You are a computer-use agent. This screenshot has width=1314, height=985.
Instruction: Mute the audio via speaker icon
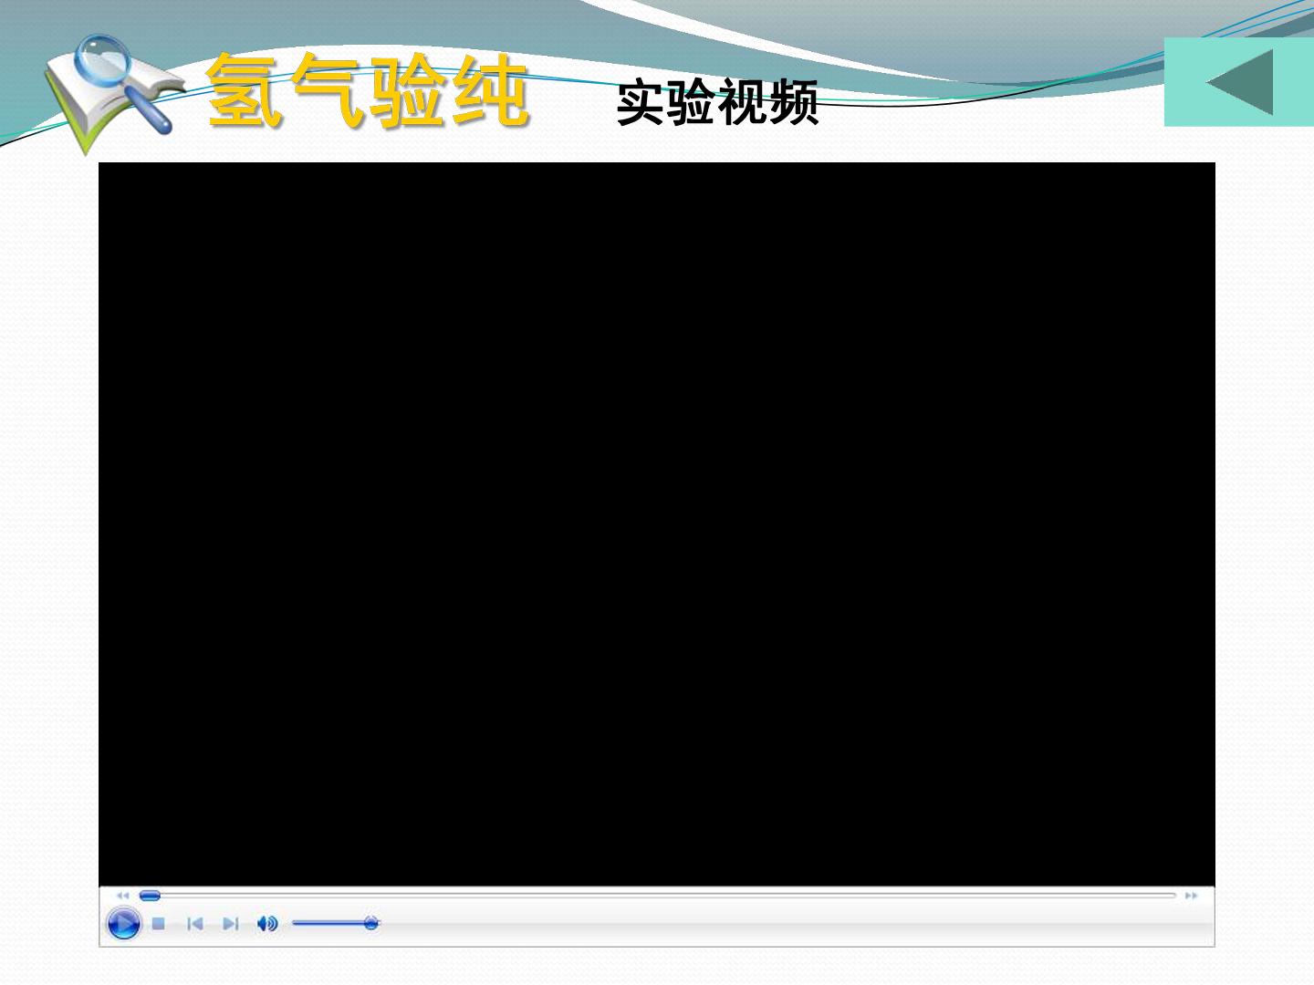click(266, 924)
